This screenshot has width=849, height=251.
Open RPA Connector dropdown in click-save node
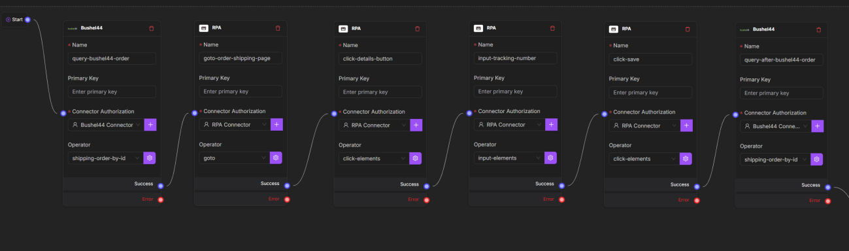coord(644,125)
